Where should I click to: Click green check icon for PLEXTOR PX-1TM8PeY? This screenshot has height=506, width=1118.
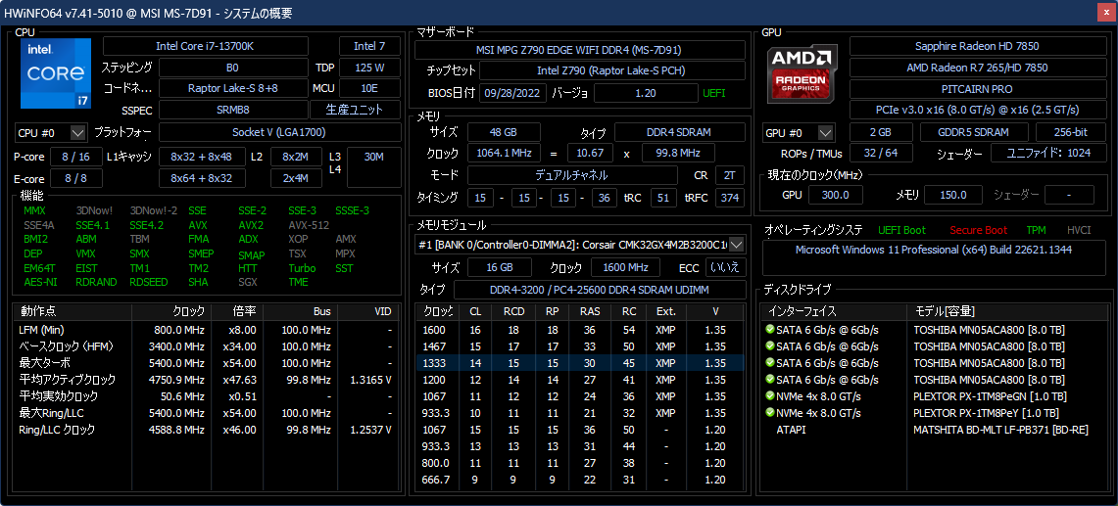pyautogui.click(x=769, y=413)
